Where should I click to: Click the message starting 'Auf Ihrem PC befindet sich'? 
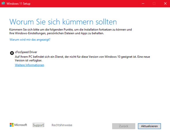pyautogui.click(x=82, y=58)
